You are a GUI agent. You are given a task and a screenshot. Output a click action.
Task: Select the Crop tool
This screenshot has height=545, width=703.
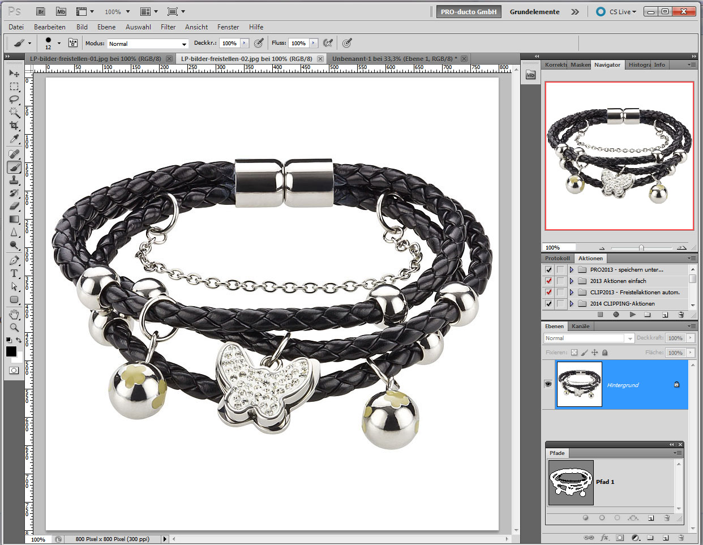tap(14, 126)
